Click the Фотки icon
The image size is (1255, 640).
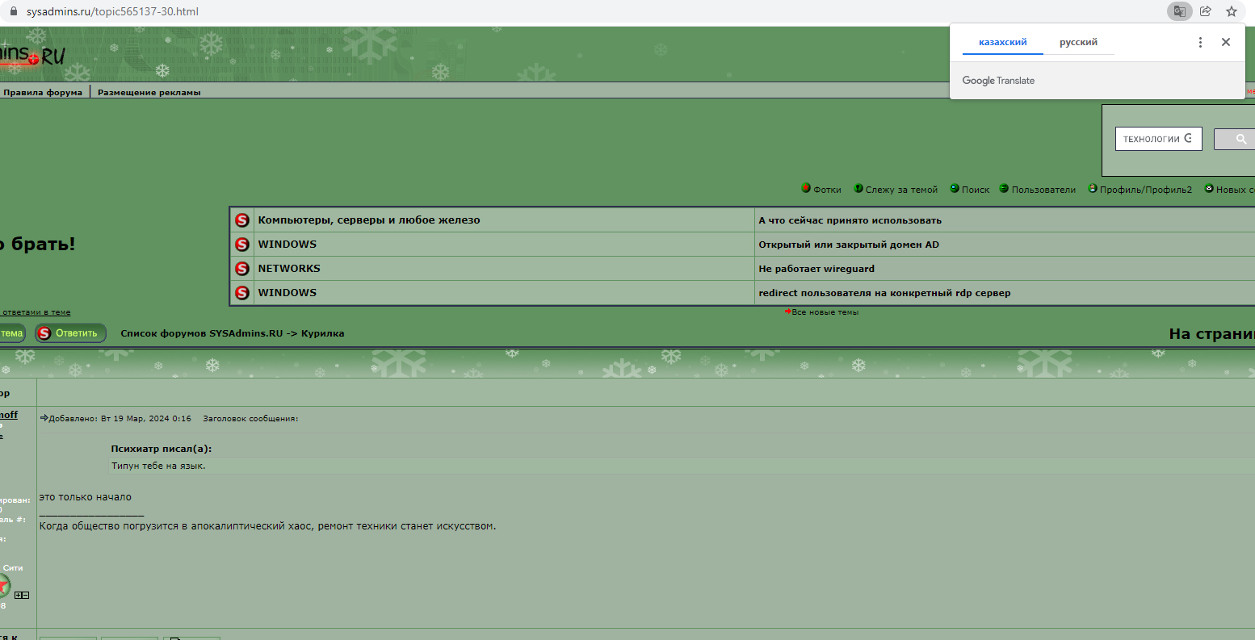pyautogui.click(x=806, y=188)
